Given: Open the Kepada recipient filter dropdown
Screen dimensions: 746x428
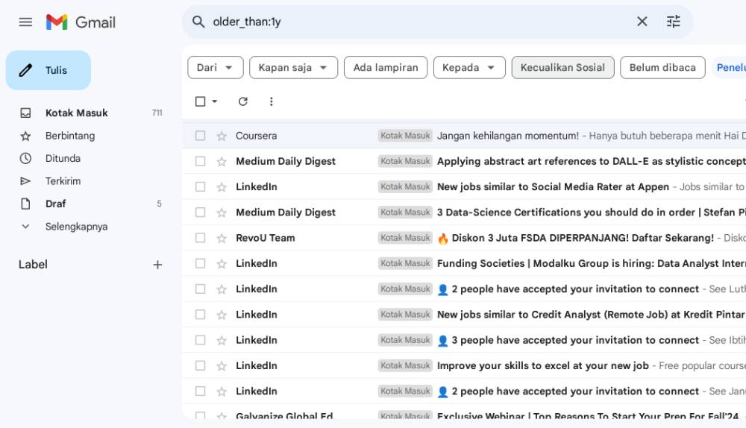Looking at the screenshot, I should (x=469, y=68).
